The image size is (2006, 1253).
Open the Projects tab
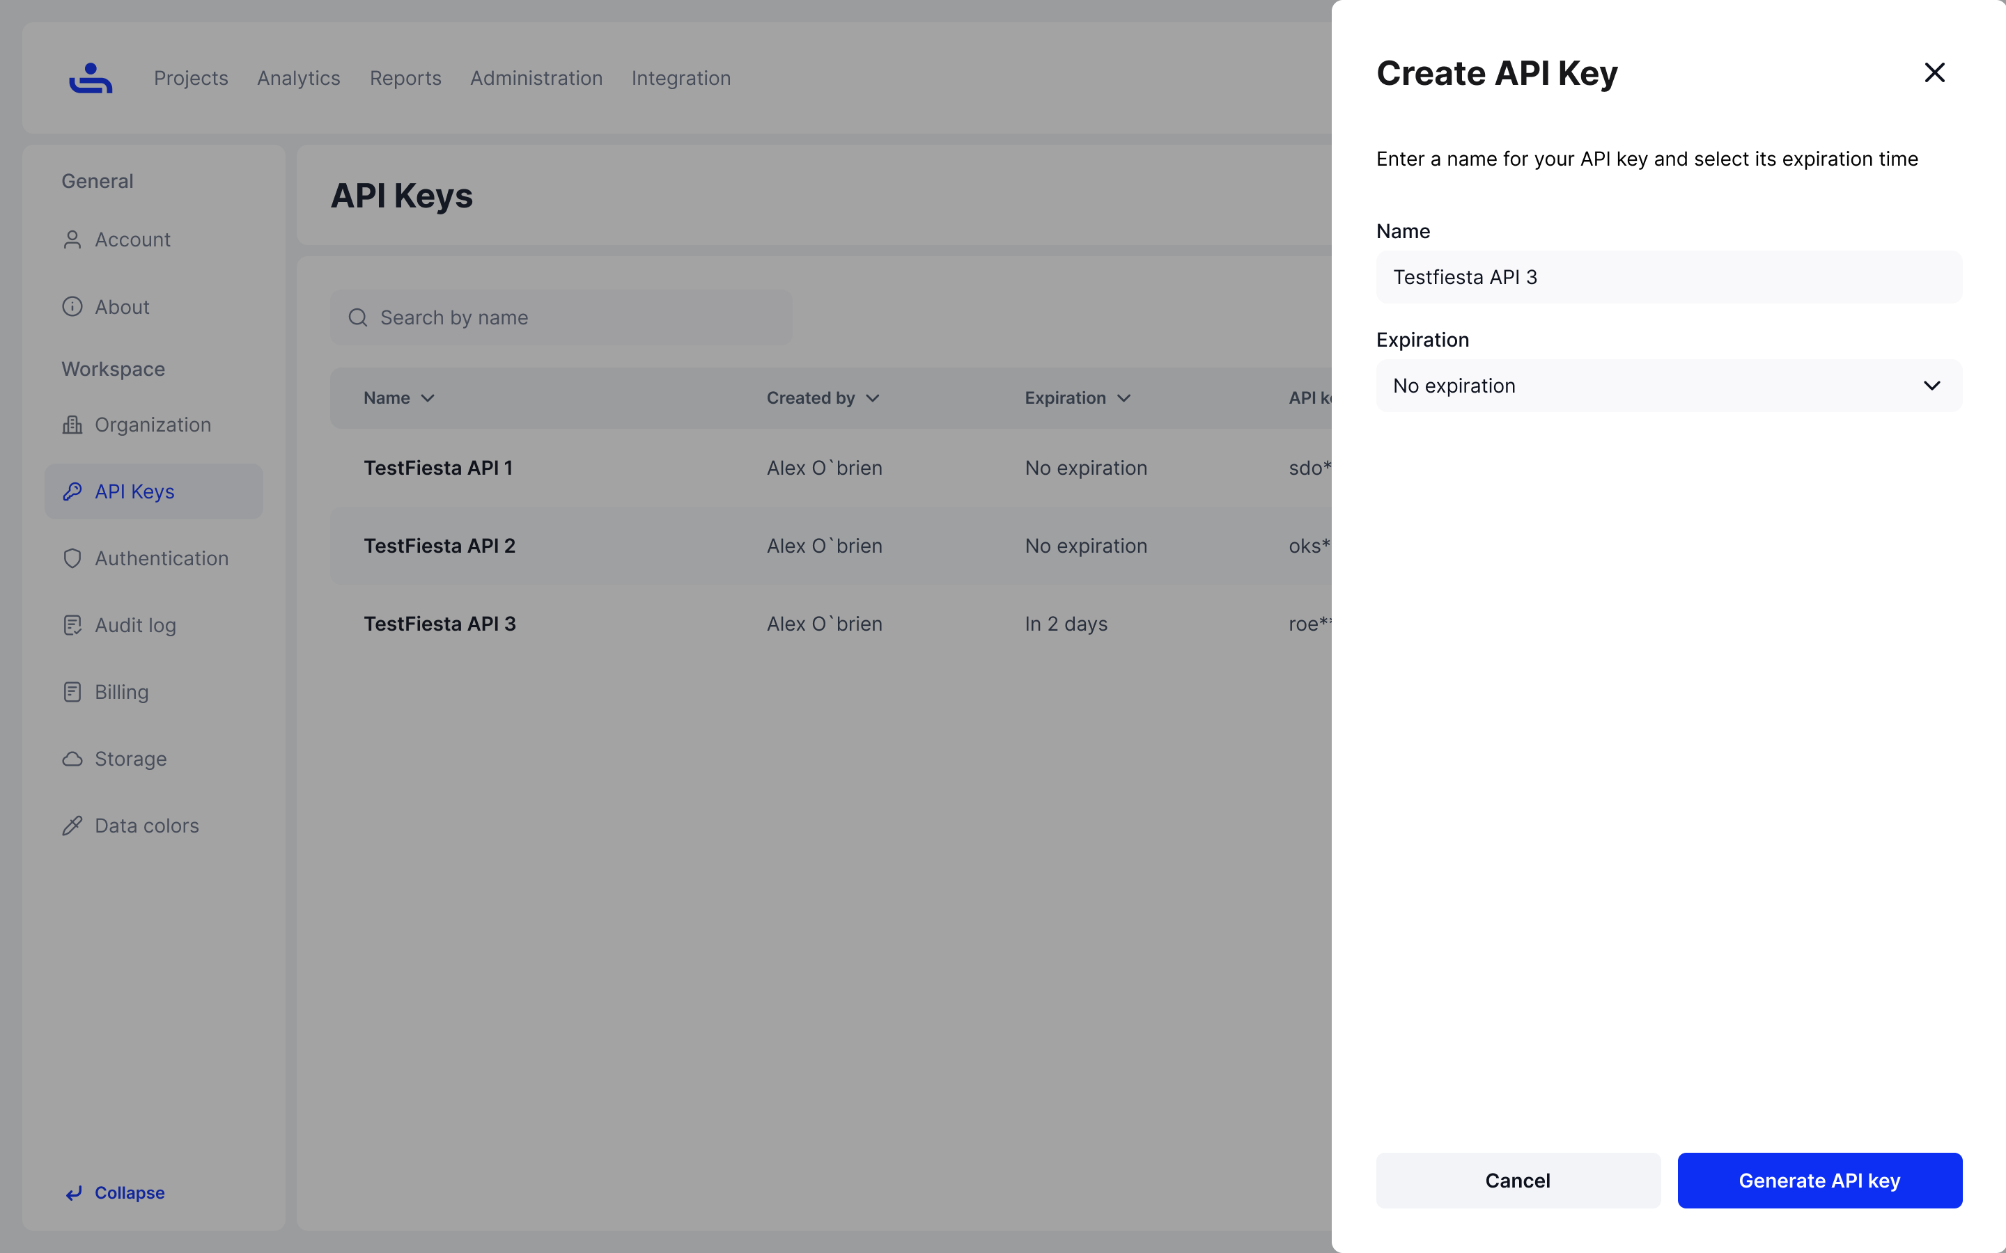pos(191,78)
